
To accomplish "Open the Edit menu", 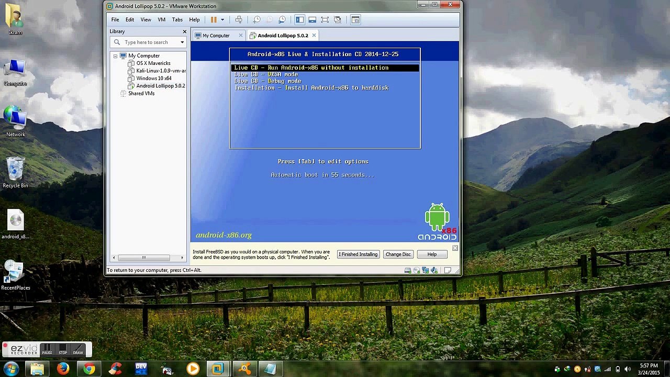I will point(130,19).
